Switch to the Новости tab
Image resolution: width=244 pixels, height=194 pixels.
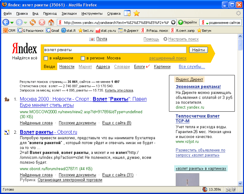(x=67, y=67)
